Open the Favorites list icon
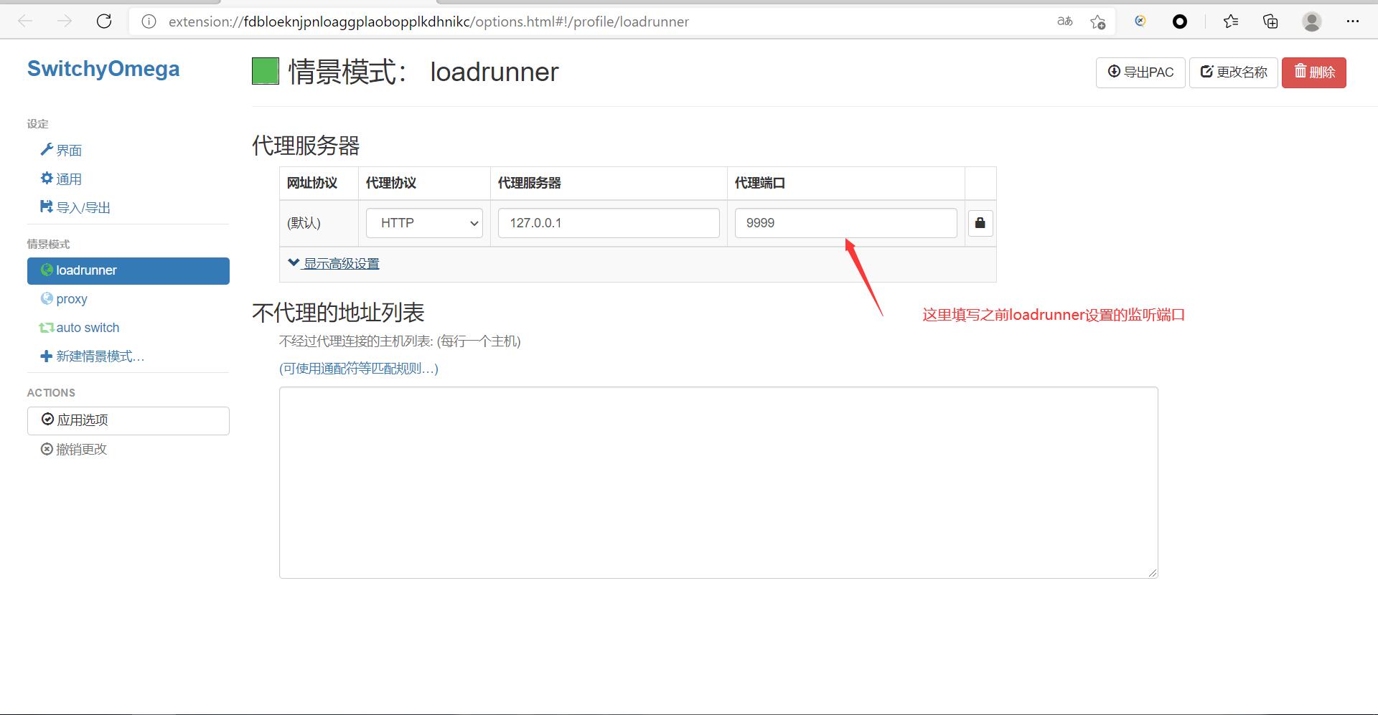 (x=1231, y=22)
